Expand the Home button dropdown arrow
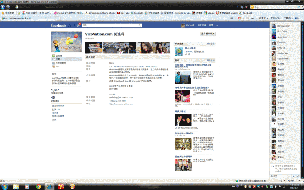Screen dimensions: 304x190 pos(236,18)
